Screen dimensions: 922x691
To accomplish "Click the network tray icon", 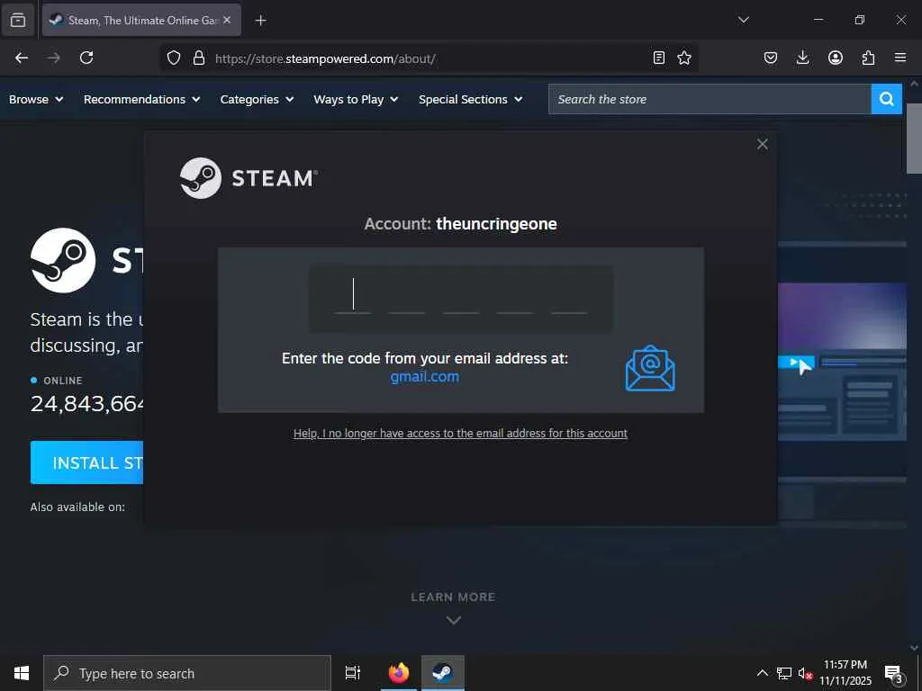I will [x=784, y=673].
